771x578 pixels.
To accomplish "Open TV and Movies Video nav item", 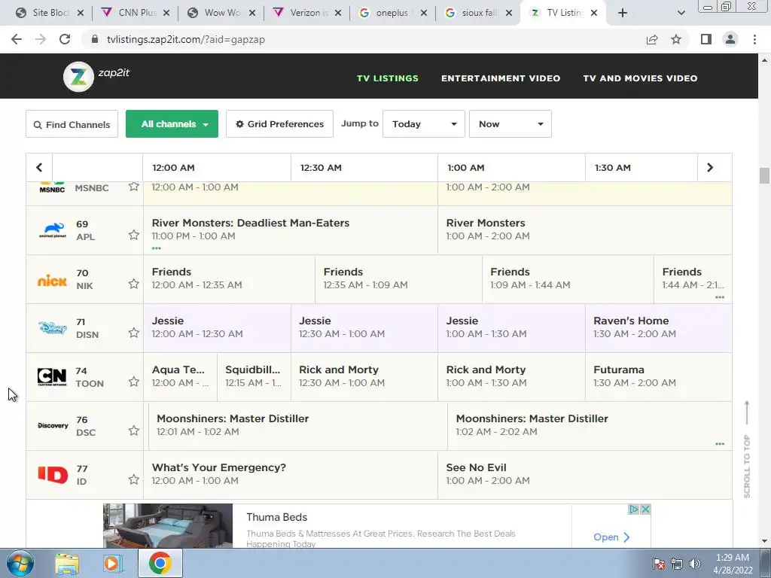I will (x=640, y=78).
